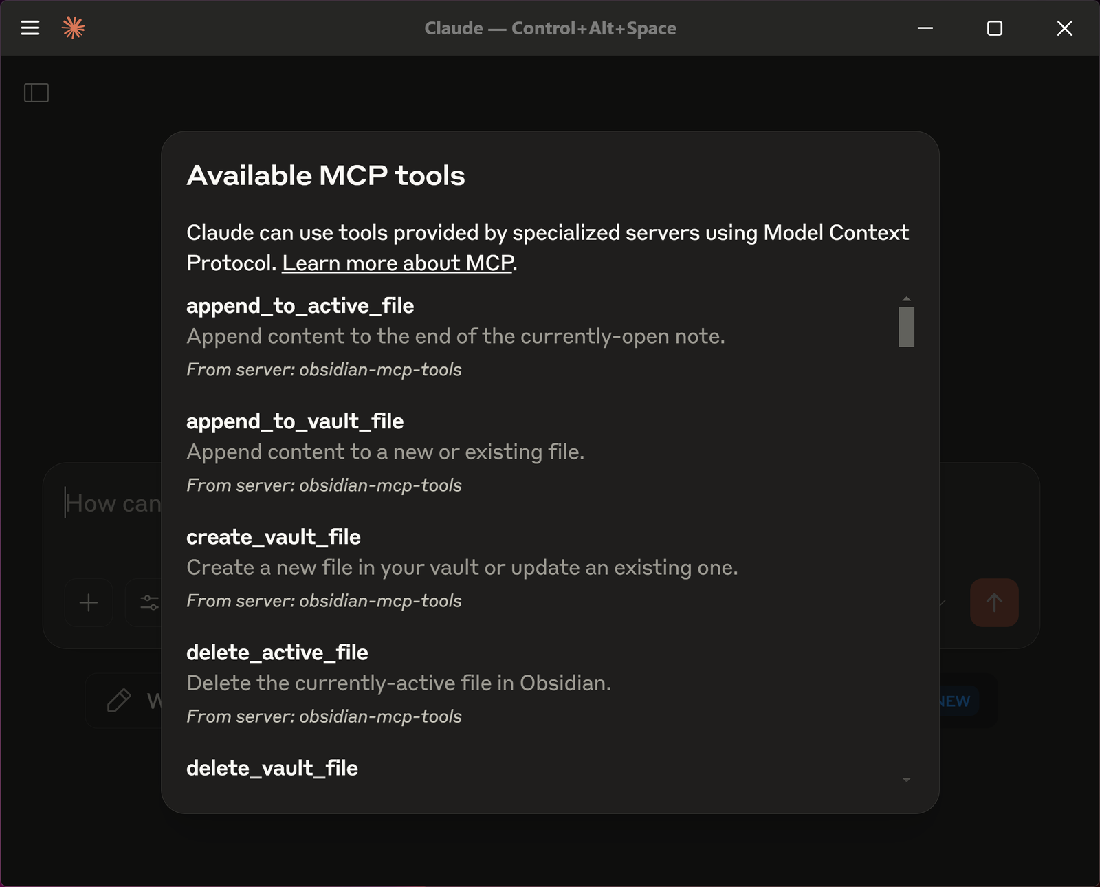
Task: Toggle the sidebar panel icon
Action: [36, 93]
